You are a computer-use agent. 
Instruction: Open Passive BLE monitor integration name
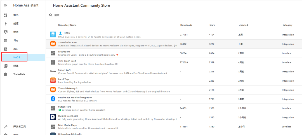pyautogui.click(x=75, y=98)
